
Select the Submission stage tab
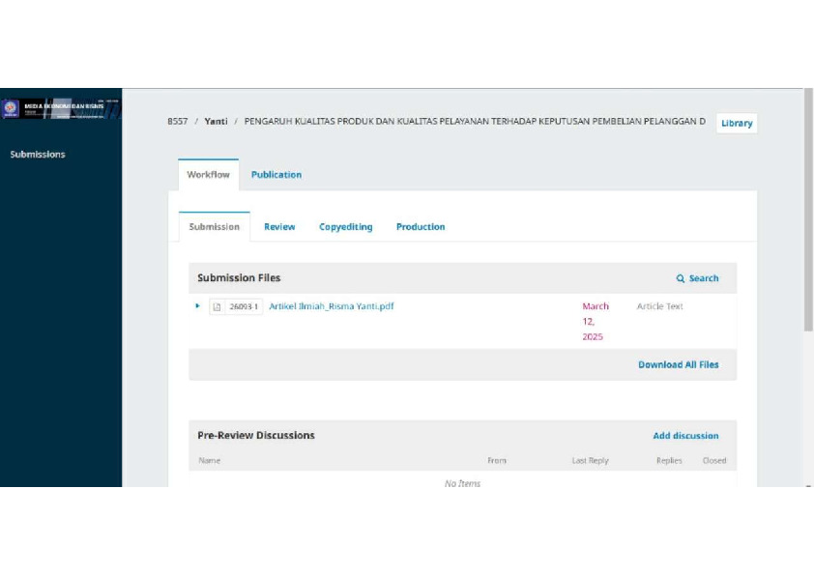point(215,227)
